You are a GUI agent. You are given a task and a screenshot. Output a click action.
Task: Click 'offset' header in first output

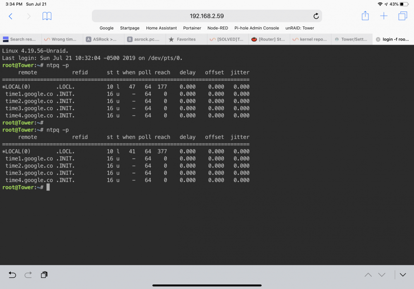(x=214, y=72)
